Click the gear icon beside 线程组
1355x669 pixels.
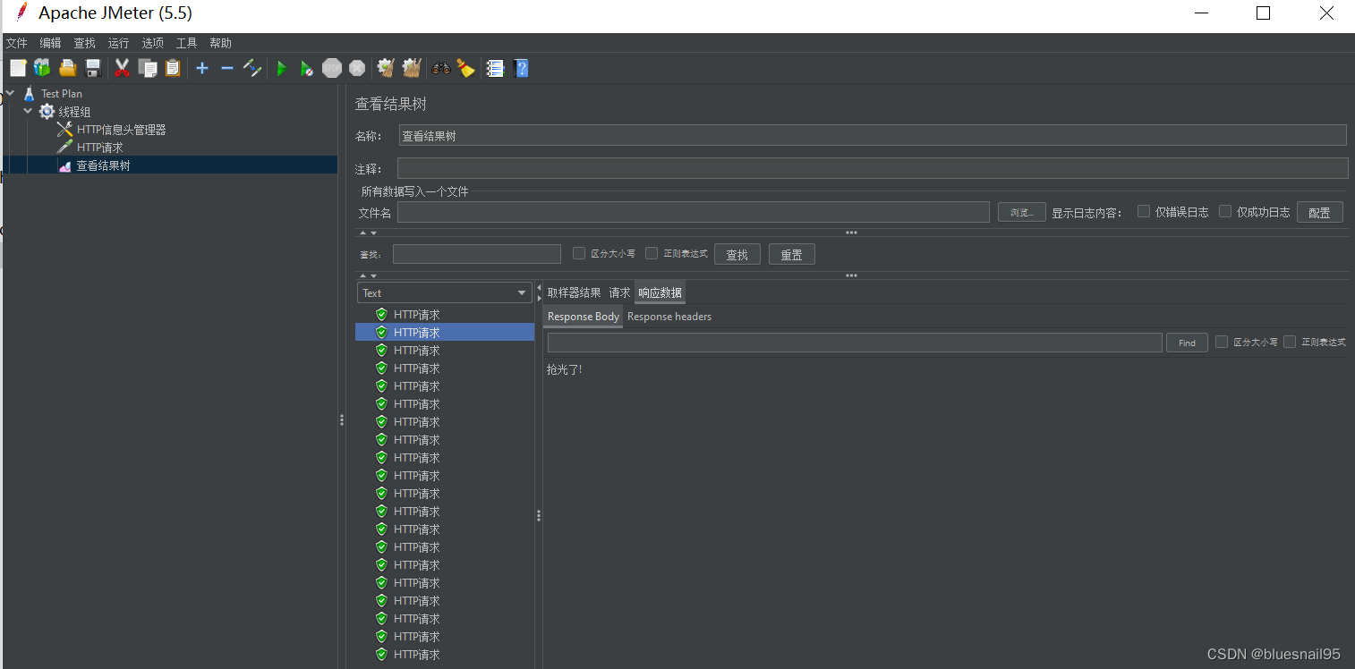point(47,112)
